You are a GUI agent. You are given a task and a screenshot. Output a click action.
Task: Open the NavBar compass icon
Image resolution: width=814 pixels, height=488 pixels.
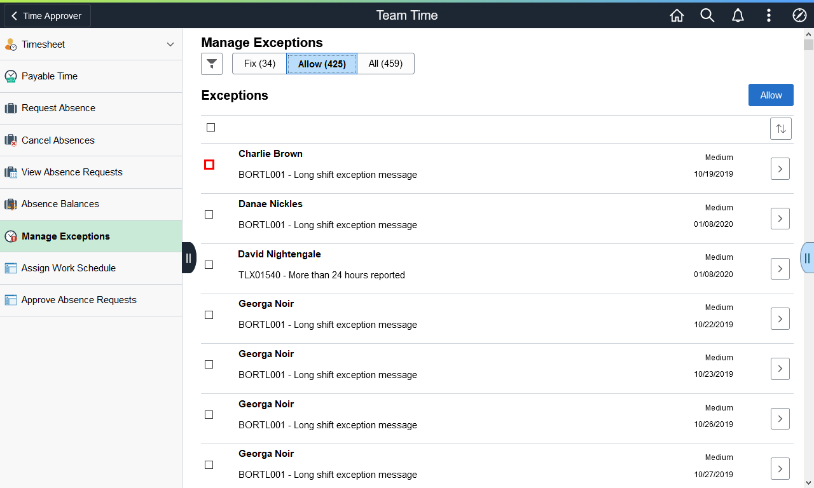click(x=799, y=16)
